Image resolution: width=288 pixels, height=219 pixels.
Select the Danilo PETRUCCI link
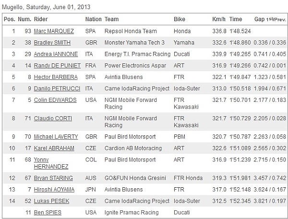(x=57, y=88)
